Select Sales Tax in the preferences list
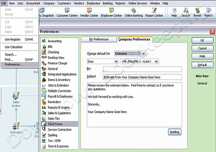Image resolution: width=216 pixels, height=152 pixels. click(x=60, y=118)
